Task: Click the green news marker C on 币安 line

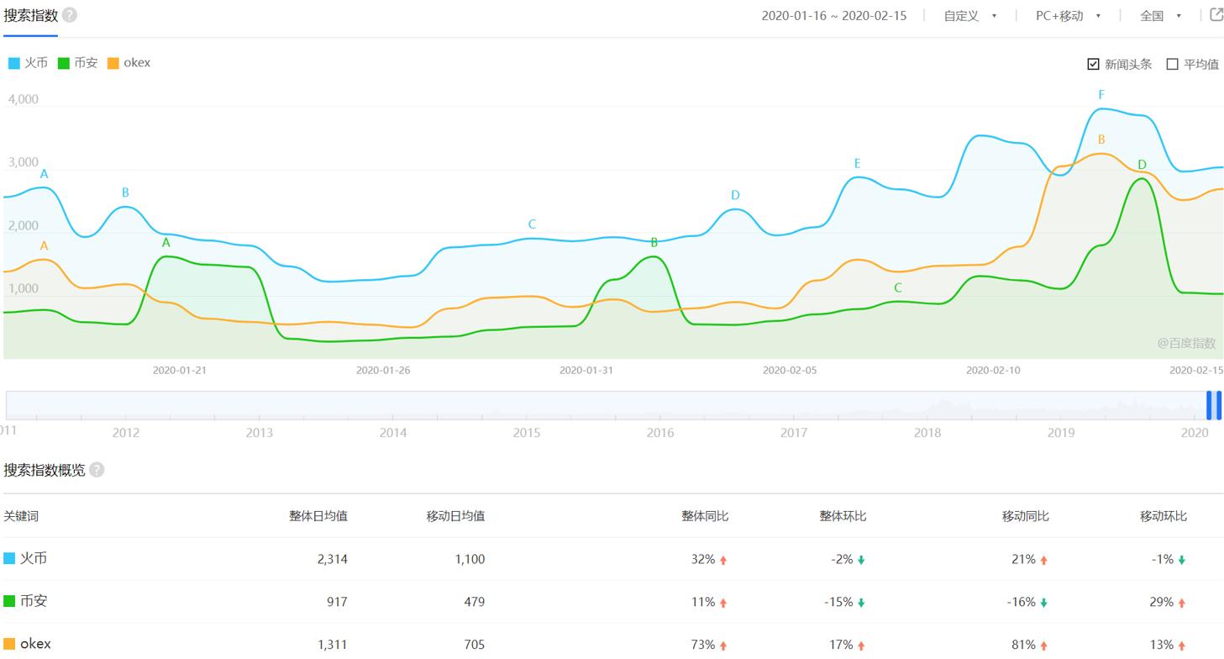Action: tap(898, 287)
